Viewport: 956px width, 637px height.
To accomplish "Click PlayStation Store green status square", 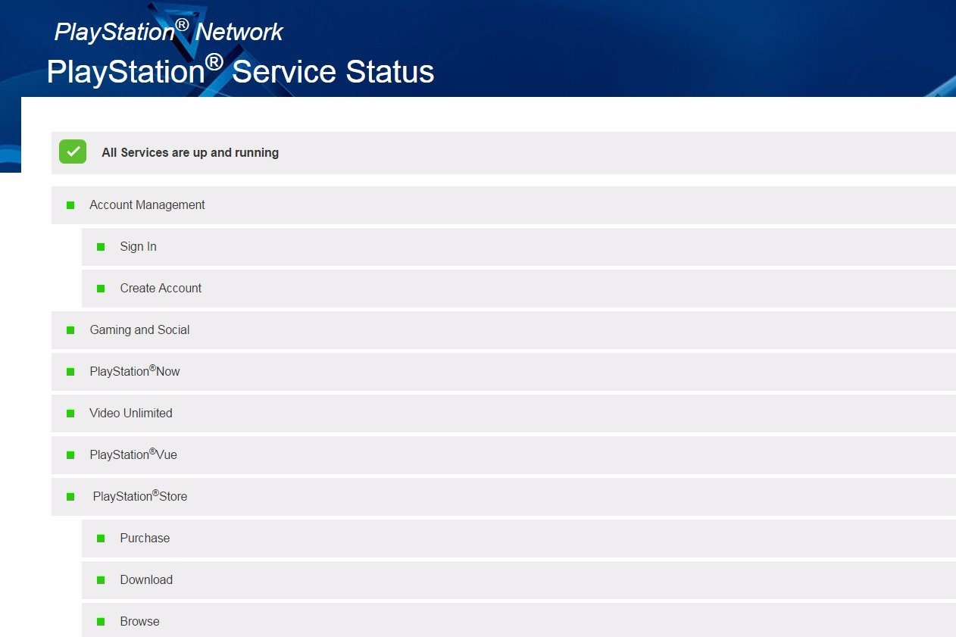I will [70, 497].
